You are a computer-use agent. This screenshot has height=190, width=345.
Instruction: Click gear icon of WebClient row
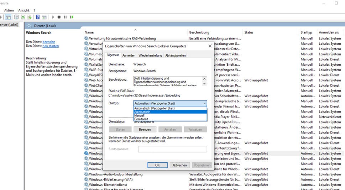pos(86,85)
